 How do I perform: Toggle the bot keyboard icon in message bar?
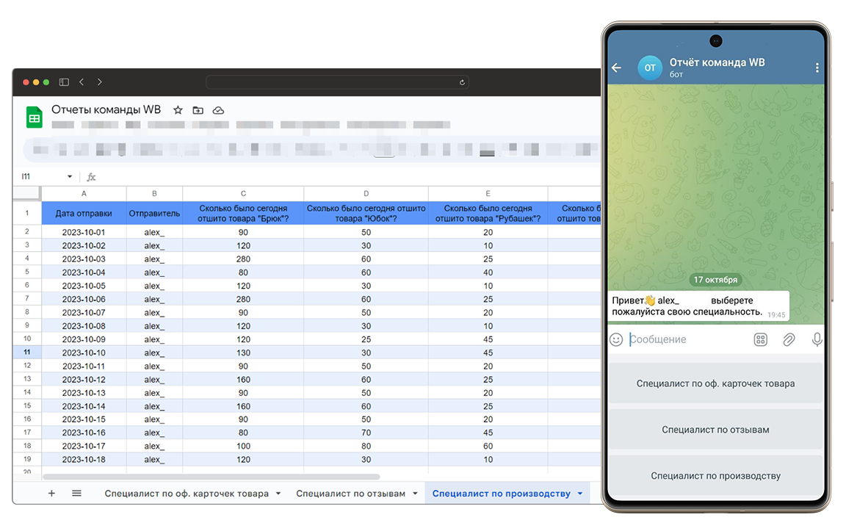pyautogui.click(x=760, y=339)
